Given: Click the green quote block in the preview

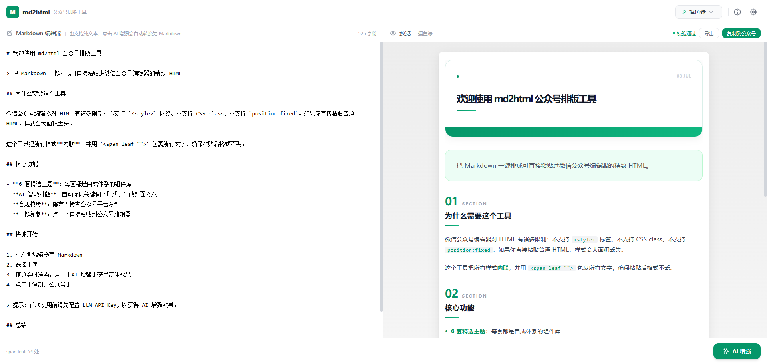Looking at the screenshot, I should point(574,165).
